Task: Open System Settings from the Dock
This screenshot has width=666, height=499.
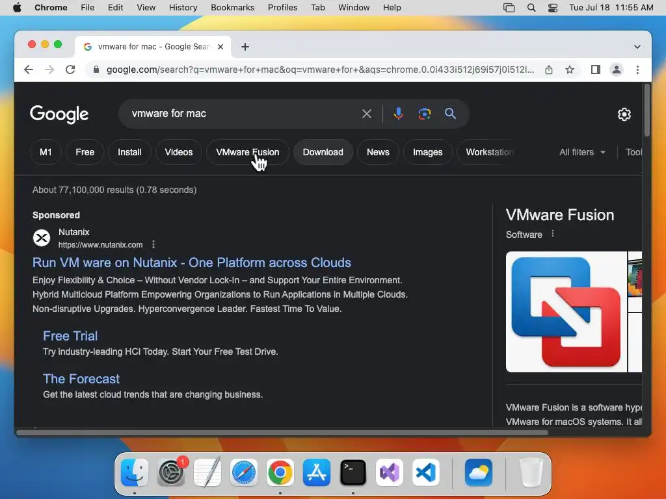Action: point(171,472)
